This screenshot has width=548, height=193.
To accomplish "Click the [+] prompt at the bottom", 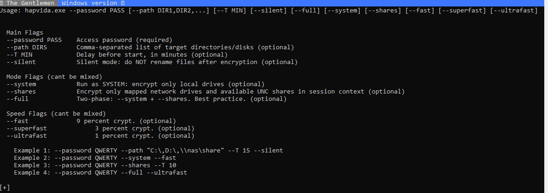I will (x=5, y=187).
